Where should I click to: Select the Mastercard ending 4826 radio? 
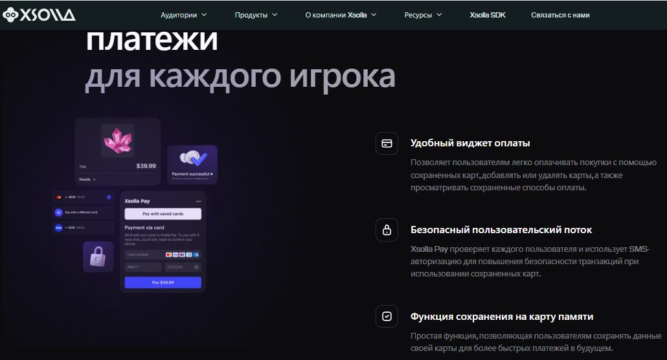coord(108,197)
